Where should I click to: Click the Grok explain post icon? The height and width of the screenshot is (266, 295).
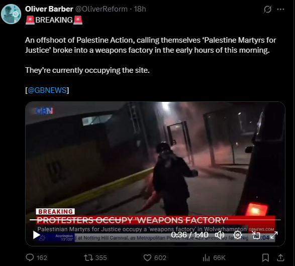pos(267,9)
